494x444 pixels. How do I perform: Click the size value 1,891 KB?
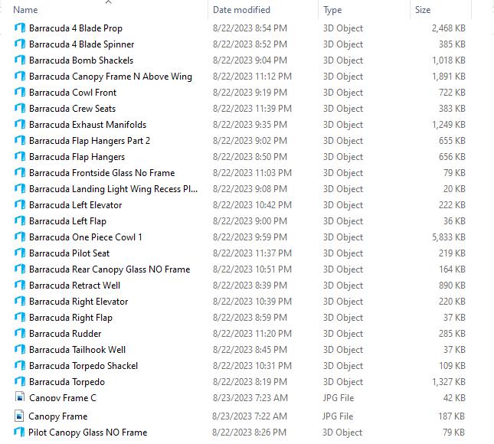[x=449, y=77]
